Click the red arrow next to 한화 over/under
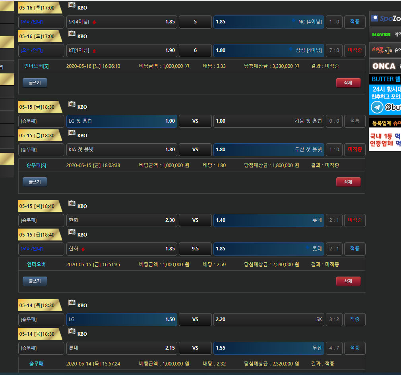Image resolution: width=401 pixels, height=375 pixels. coord(83,249)
